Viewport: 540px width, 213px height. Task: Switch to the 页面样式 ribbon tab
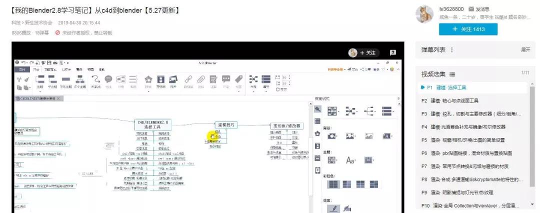point(50,69)
